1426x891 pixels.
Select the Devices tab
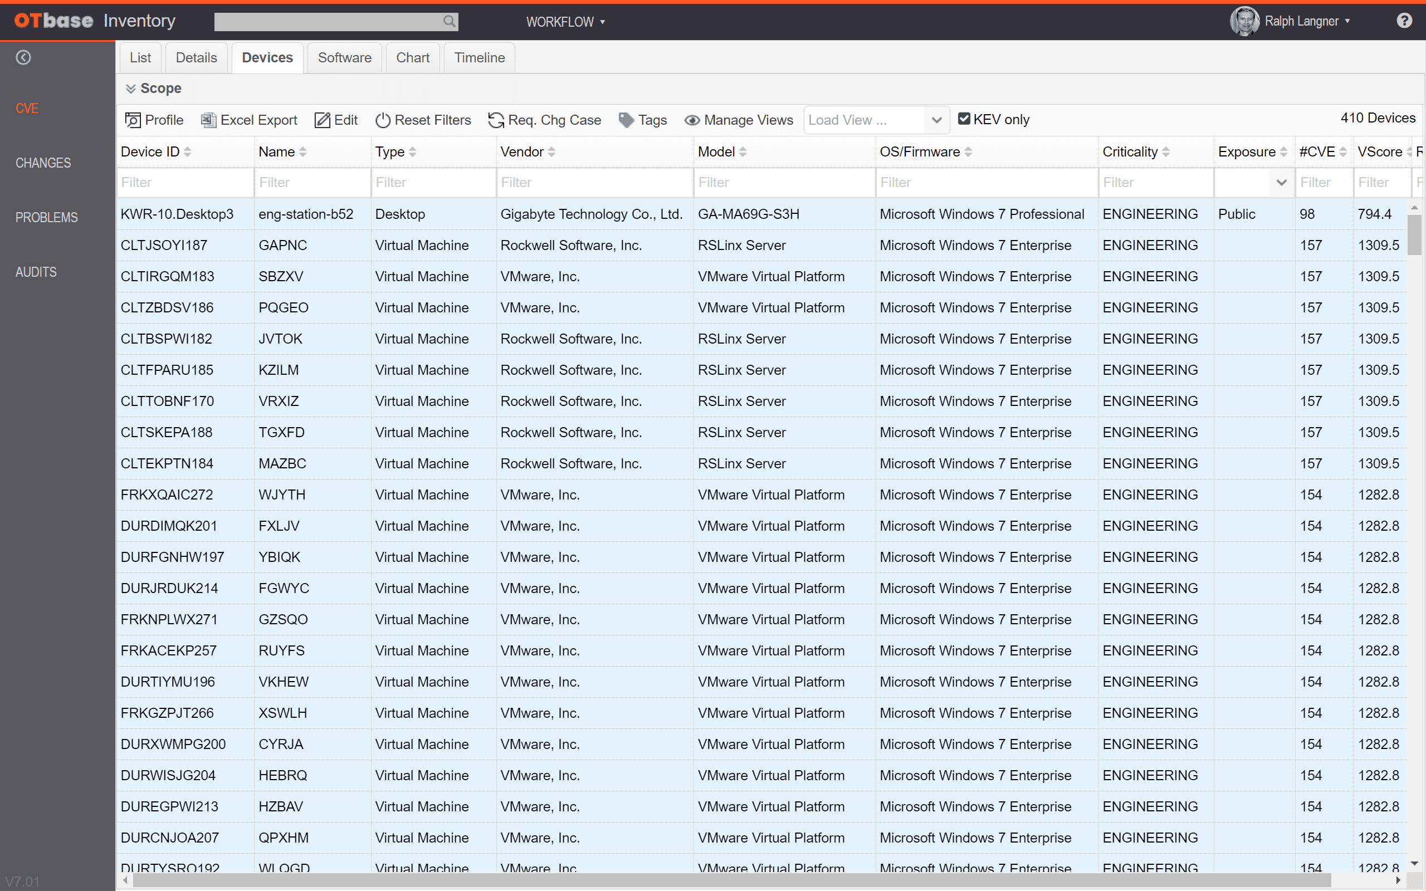coord(267,58)
